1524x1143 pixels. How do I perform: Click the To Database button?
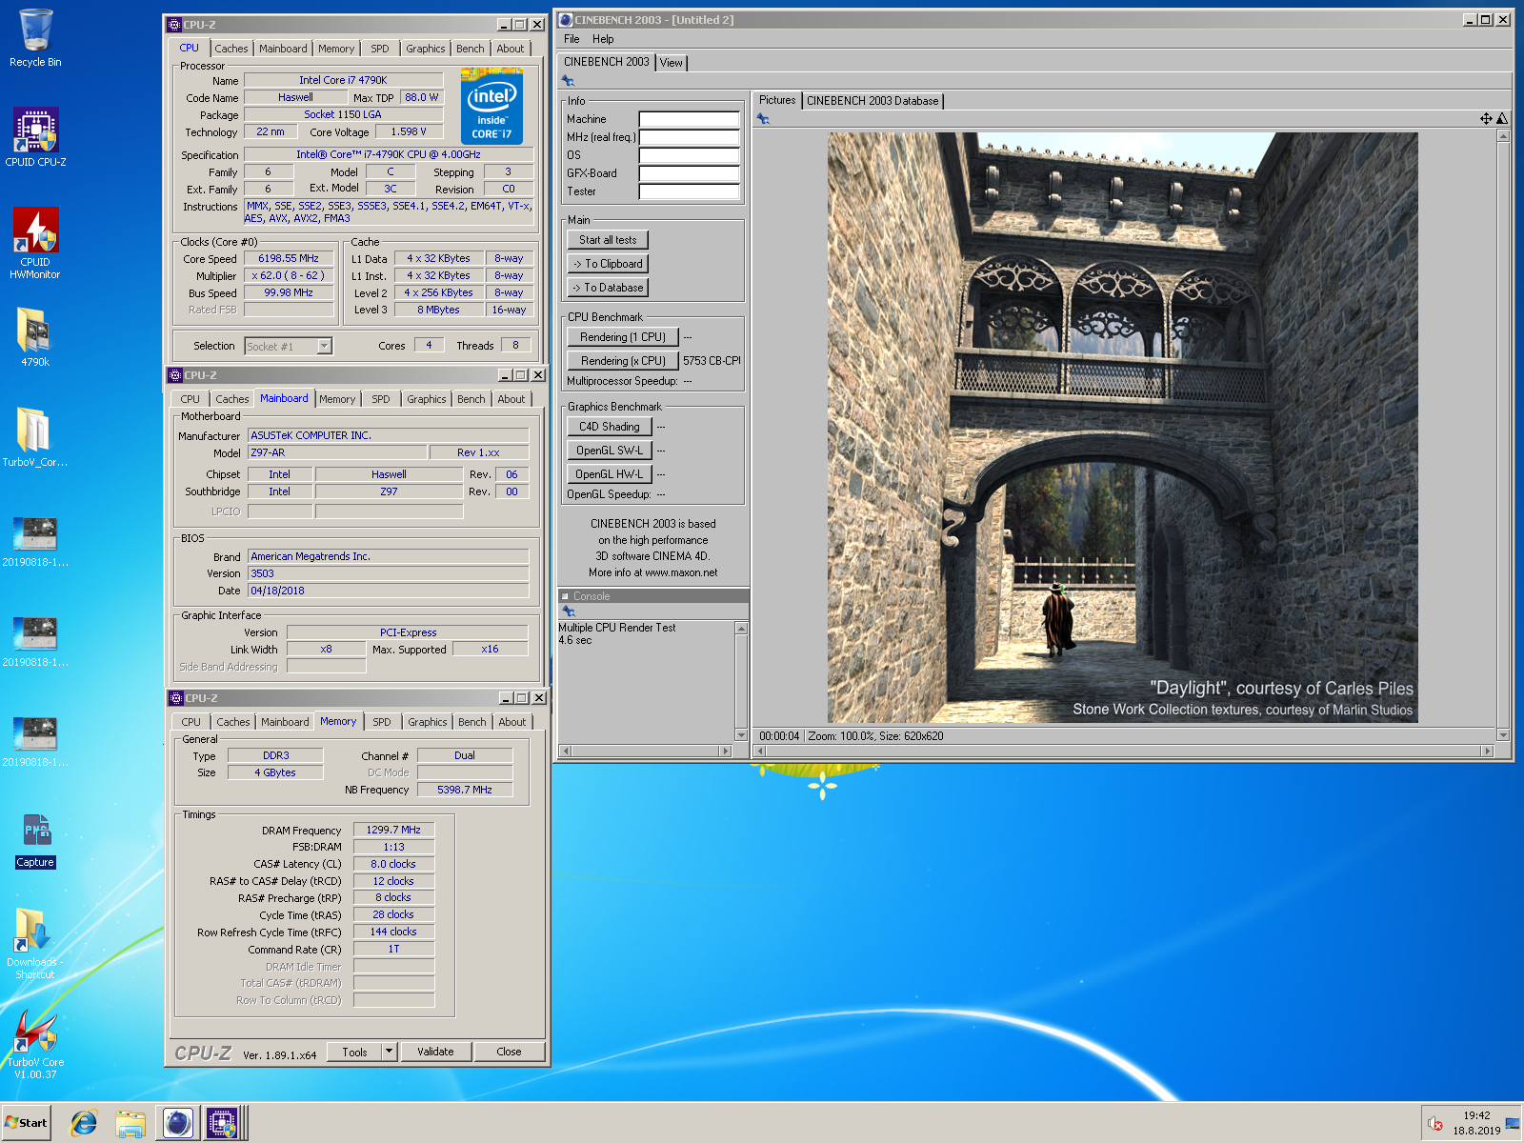608,288
